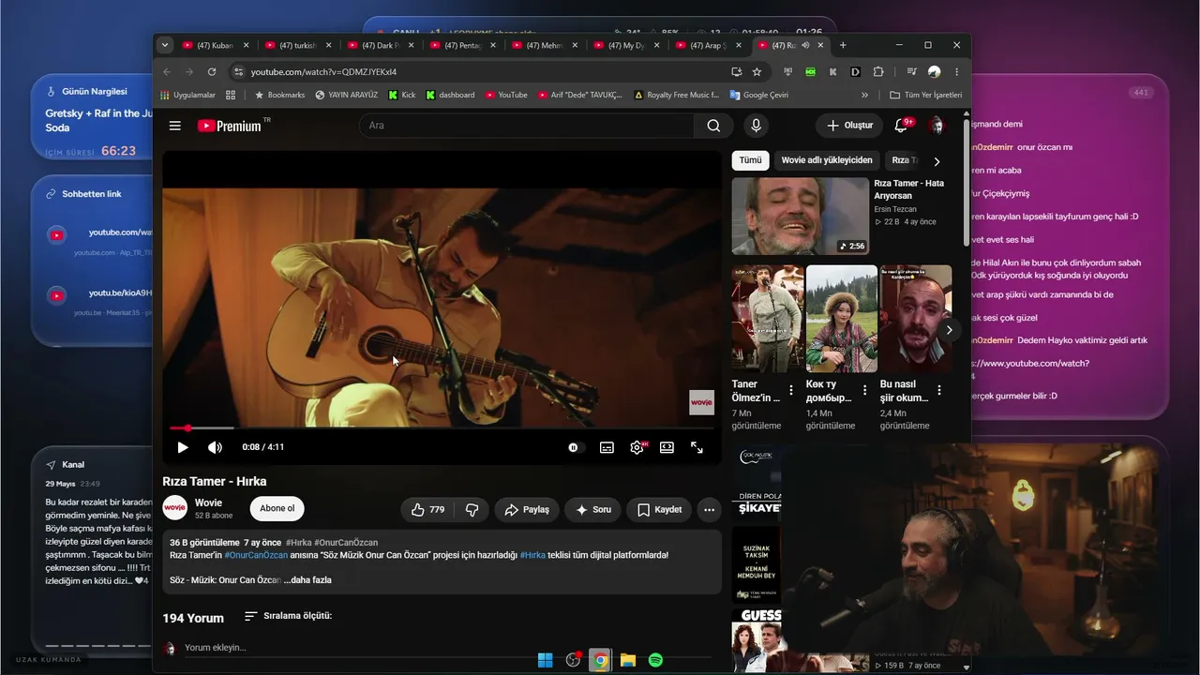Open Spotify from the taskbar
Screen dimensions: 1200x675
coord(655,660)
